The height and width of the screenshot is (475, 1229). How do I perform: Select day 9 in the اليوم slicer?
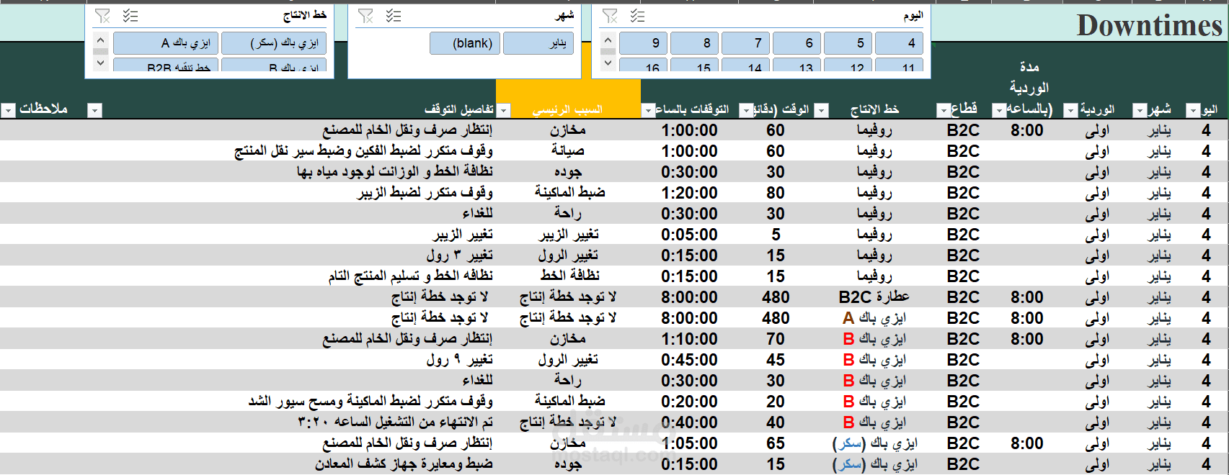coord(644,43)
